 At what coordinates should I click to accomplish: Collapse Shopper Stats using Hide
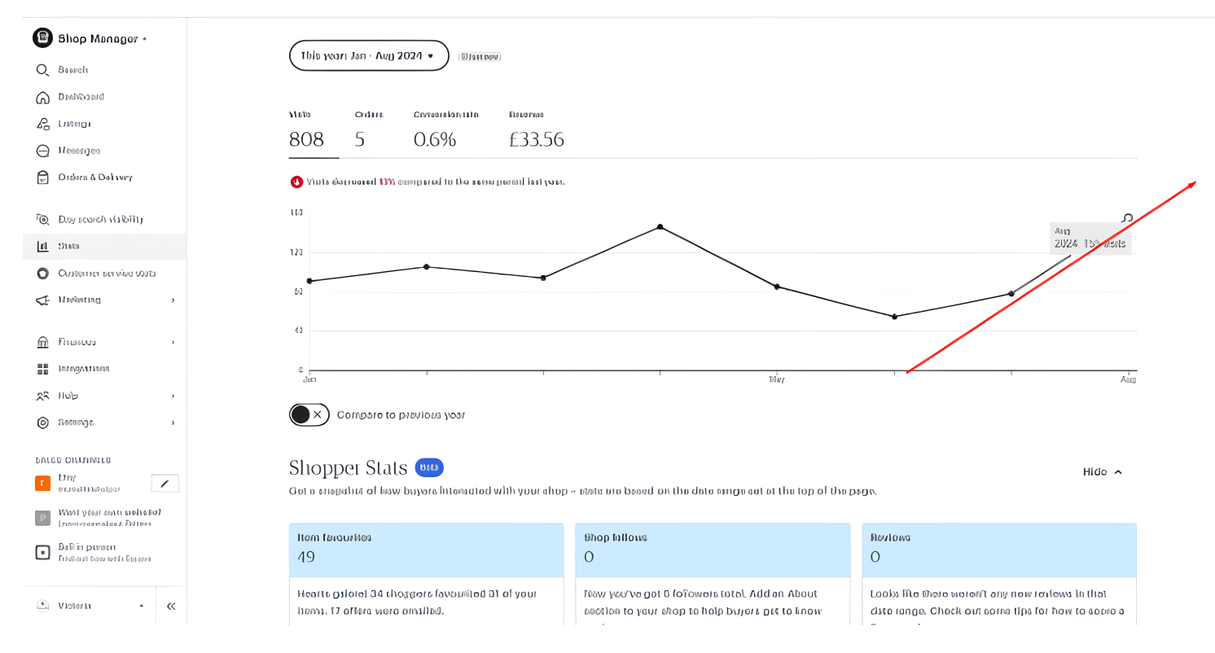tap(1103, 472)
